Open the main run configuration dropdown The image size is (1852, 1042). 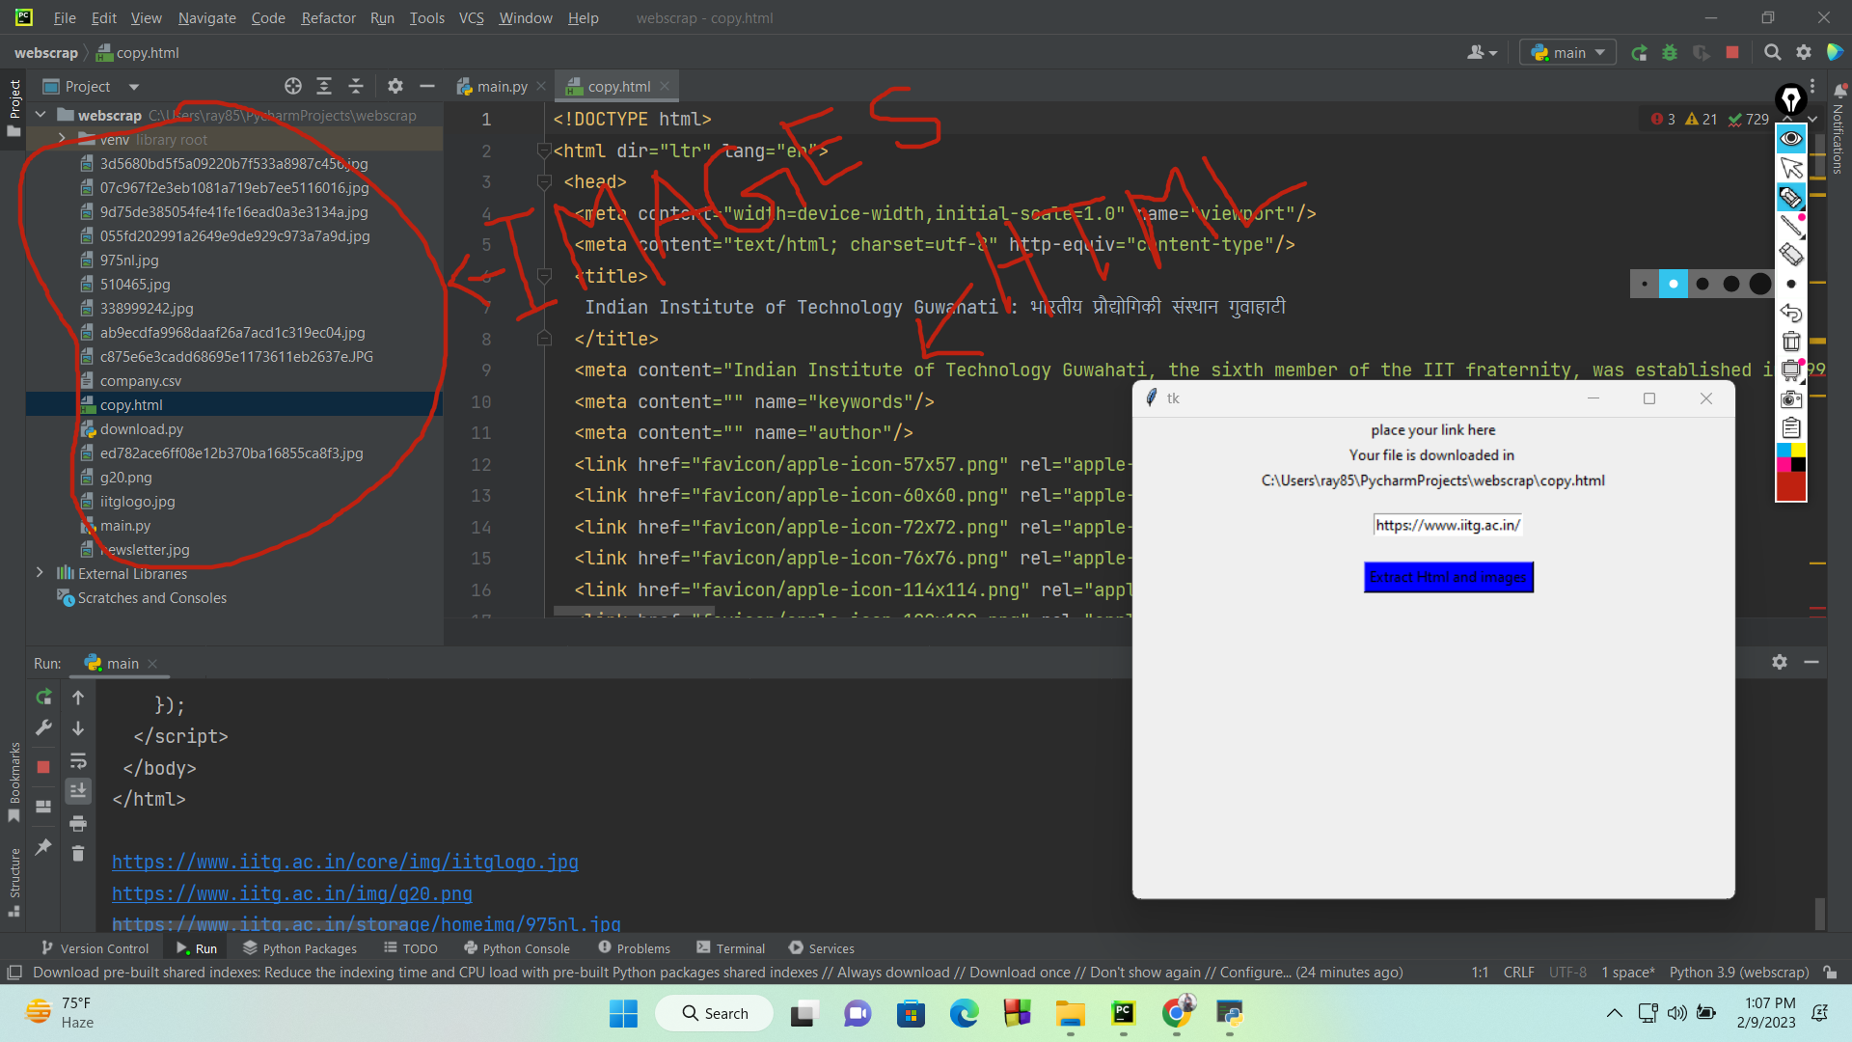click(1566, 52)
